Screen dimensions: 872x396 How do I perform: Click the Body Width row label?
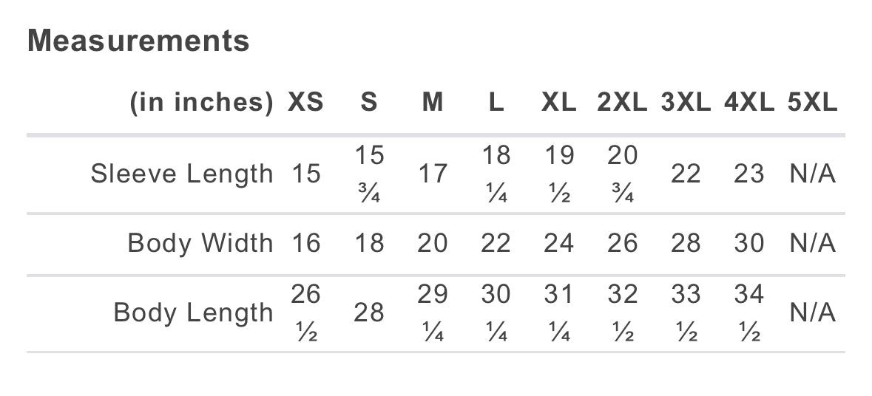click(200, 243)
